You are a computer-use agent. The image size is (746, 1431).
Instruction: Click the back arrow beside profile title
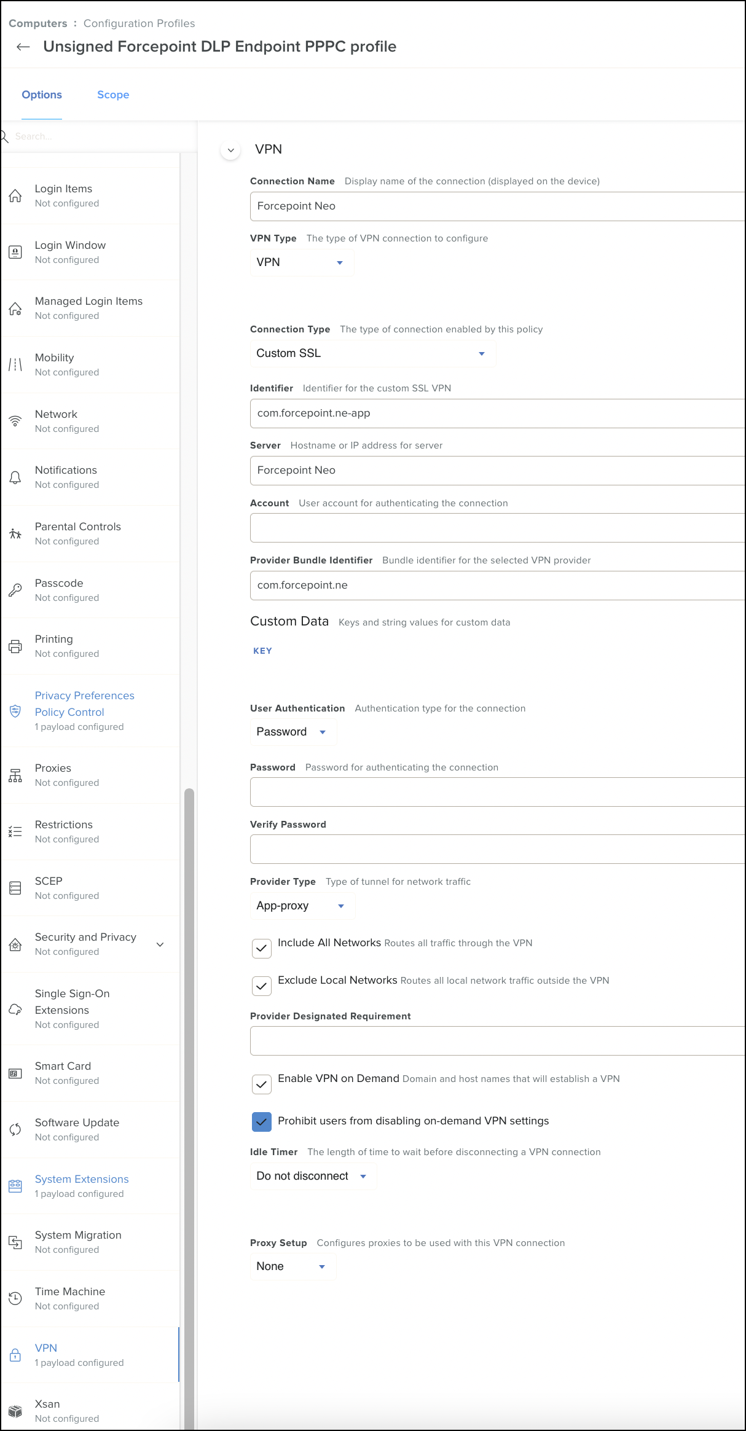coord(23,47)
